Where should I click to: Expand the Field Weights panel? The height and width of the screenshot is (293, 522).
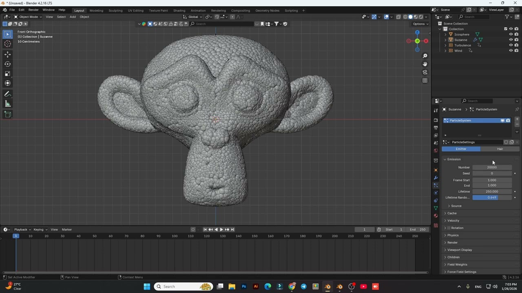457,265
